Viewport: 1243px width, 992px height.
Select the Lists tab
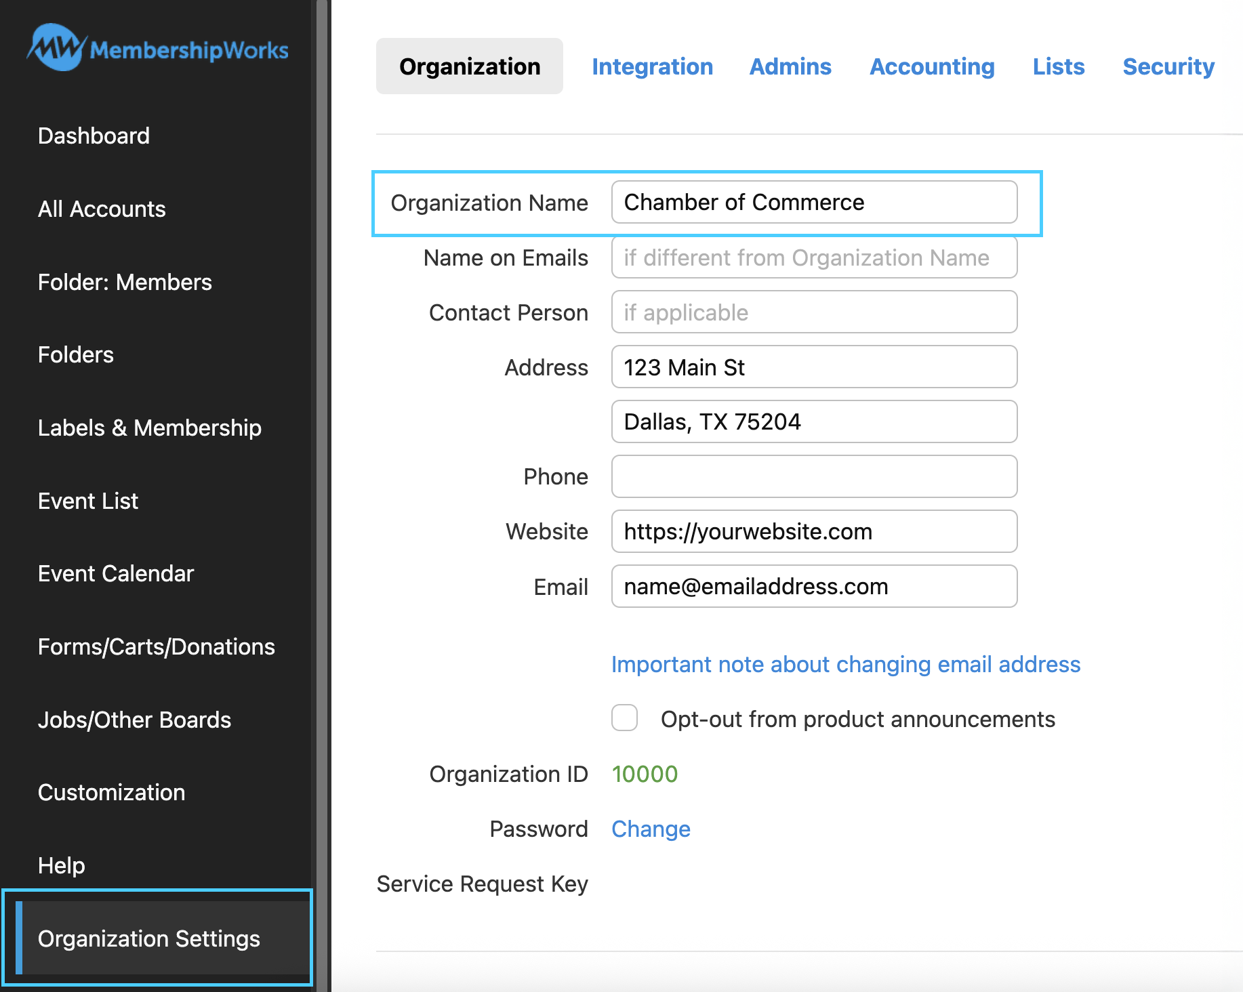(1058, 66)
